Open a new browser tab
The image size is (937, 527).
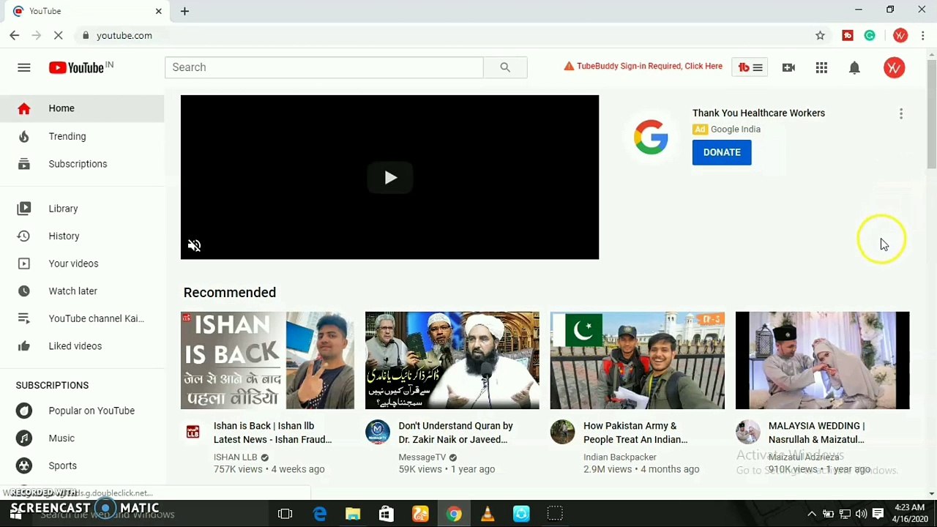(x=184, y=11)
